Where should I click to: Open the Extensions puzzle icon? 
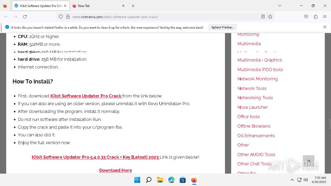(315, 17)
